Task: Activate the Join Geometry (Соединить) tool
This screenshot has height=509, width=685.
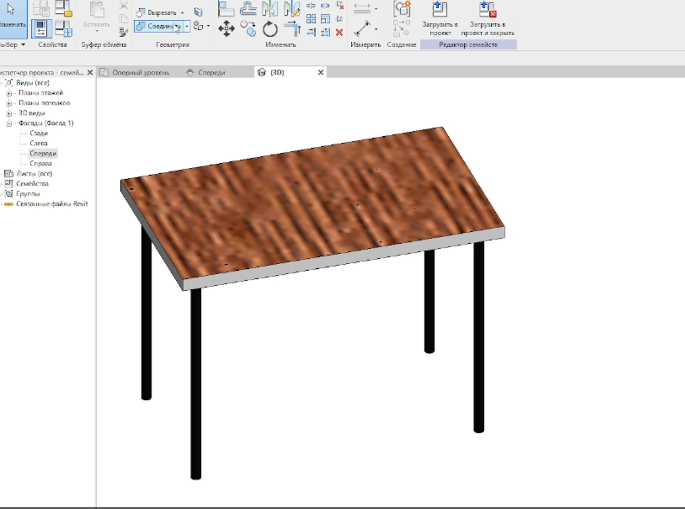Action: coord(159,26)
